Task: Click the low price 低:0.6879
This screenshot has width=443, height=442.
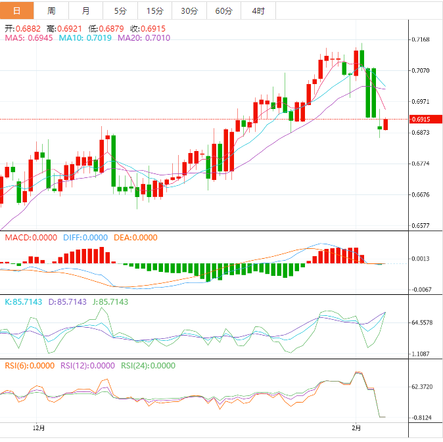Action: [106, 28]
